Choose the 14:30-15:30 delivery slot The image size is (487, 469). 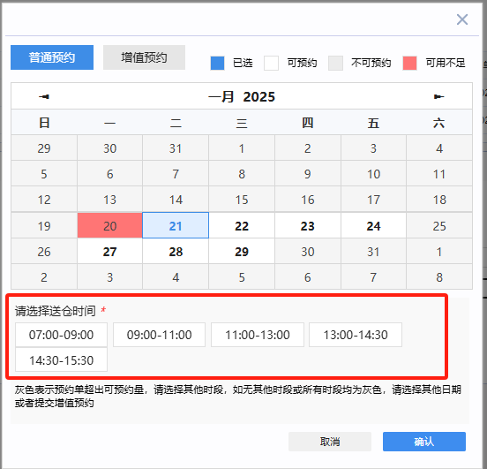coord(61,360)
